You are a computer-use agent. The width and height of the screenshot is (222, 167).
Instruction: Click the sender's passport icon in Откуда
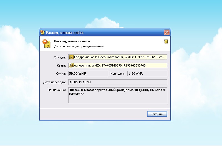click(72, 57)
